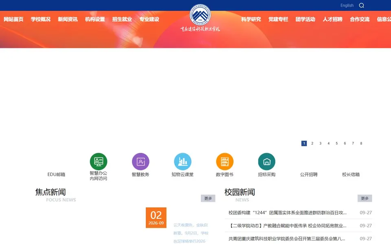Select banner slide 3 indicator

(321, 144)
